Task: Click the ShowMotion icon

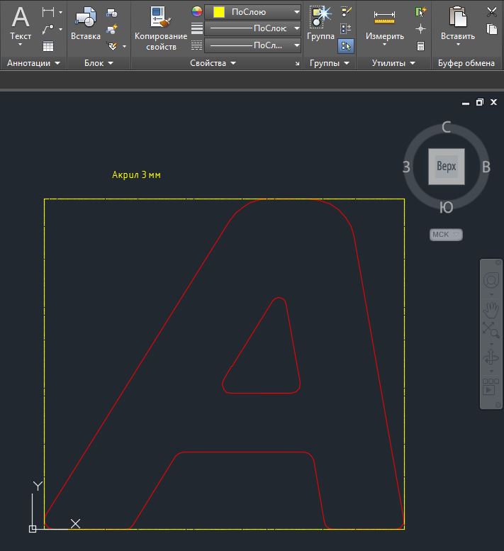Action: 491,387
